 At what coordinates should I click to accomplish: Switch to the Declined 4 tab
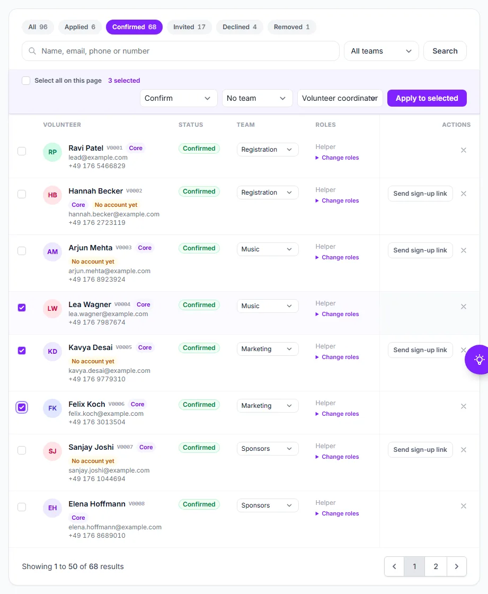pos(239,27)
